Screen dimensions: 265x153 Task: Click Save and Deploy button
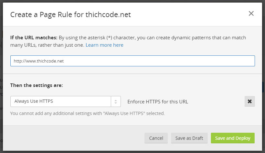pos(233,138)
